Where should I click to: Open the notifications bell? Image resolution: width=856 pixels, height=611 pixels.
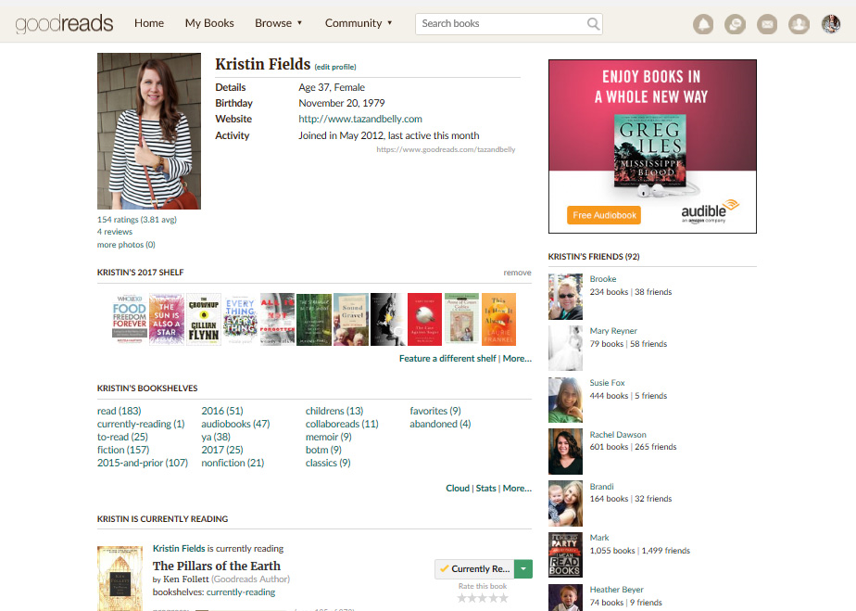703,24
